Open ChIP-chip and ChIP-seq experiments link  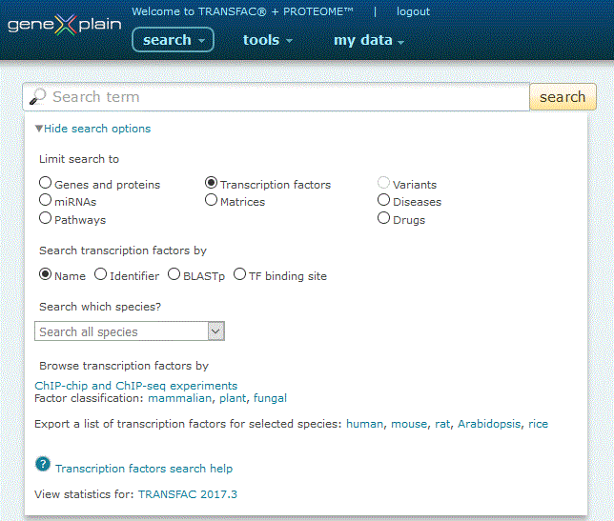[136, 386]
